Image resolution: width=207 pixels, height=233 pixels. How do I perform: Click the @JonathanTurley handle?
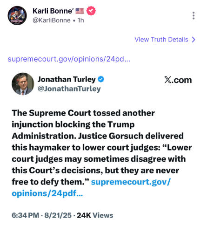point(69,89)
